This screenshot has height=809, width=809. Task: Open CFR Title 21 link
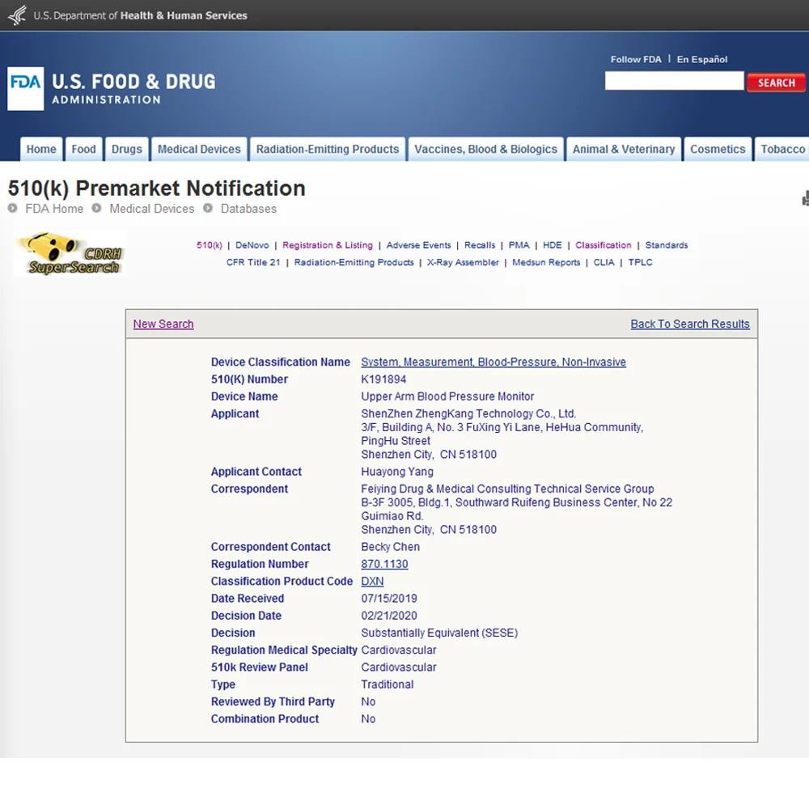(x=252, y=262)
